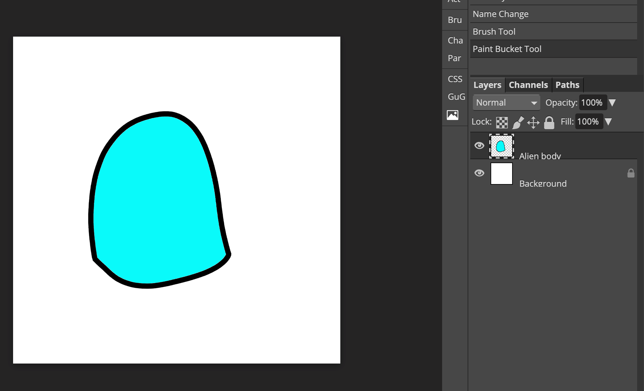The image size is (644, 391).
Task: Open the GuG sidebar panel
Action: (x=456, y=97)
